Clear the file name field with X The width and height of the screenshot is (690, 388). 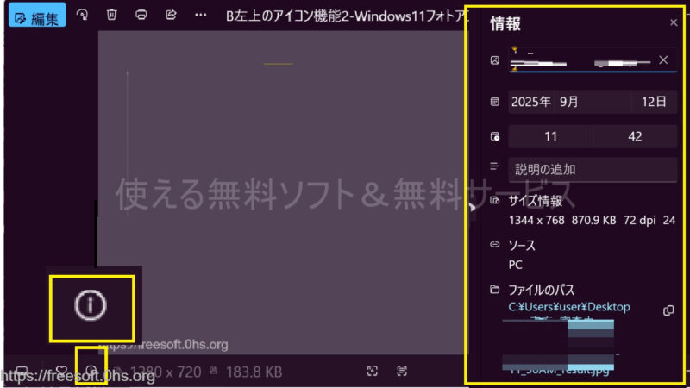pos(662,59)
